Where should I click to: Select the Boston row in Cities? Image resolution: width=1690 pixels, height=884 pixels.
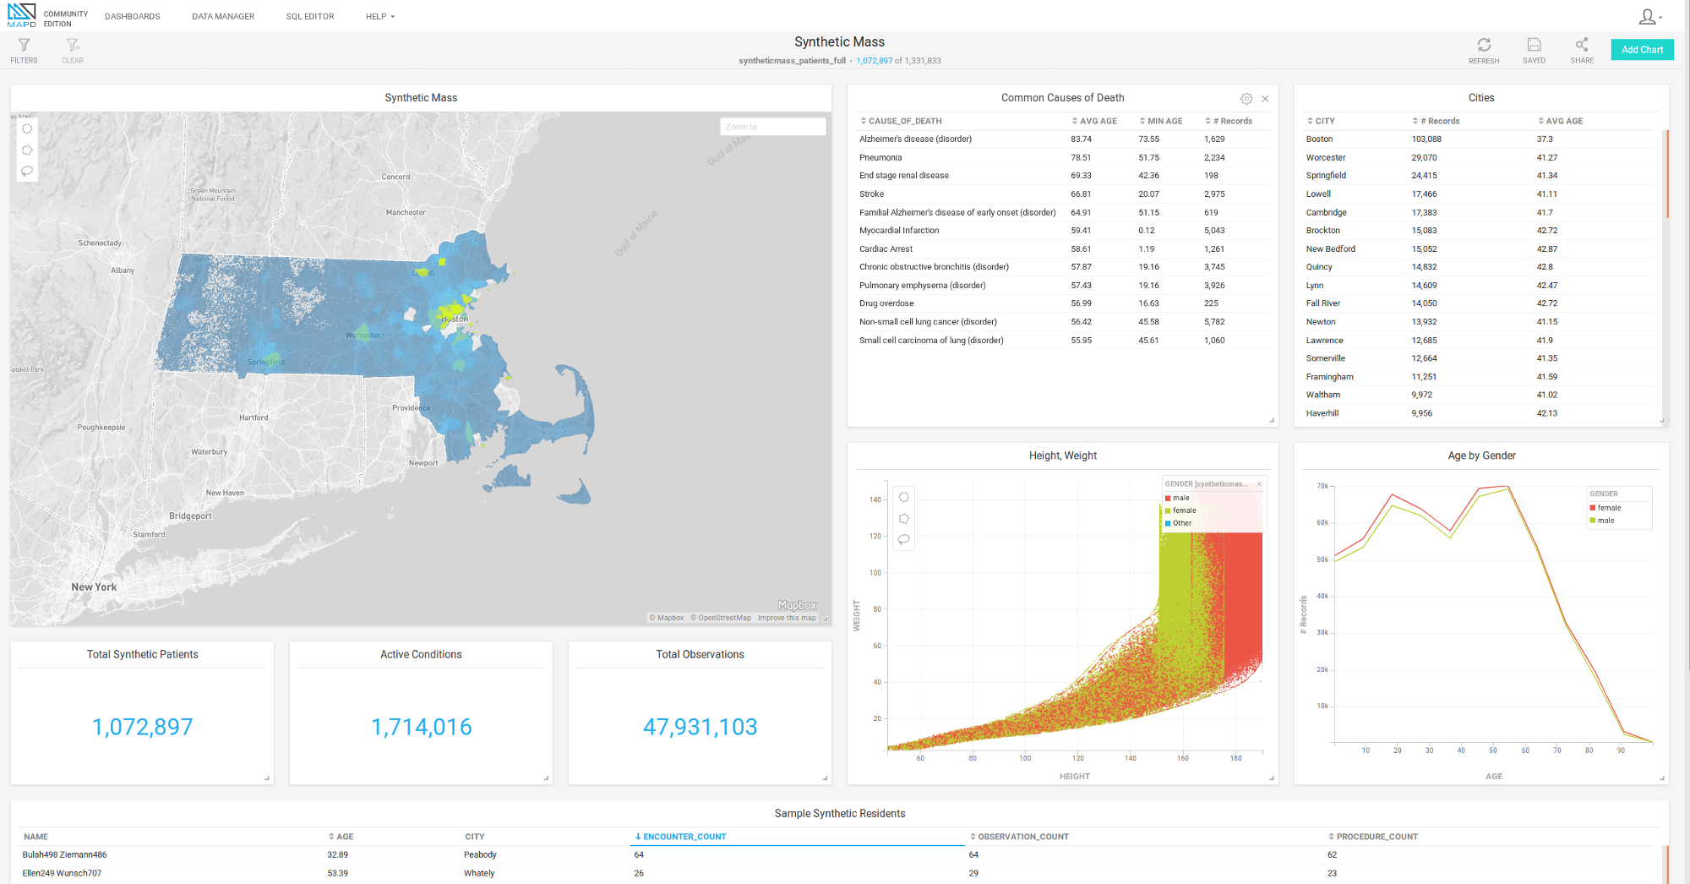[1480, 139]
